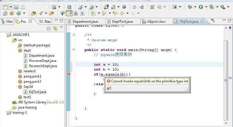This screenshot has width=233, height=127.
Task: Click the Open Type icon
Action: pyautogui.click(x=34, y=13)
